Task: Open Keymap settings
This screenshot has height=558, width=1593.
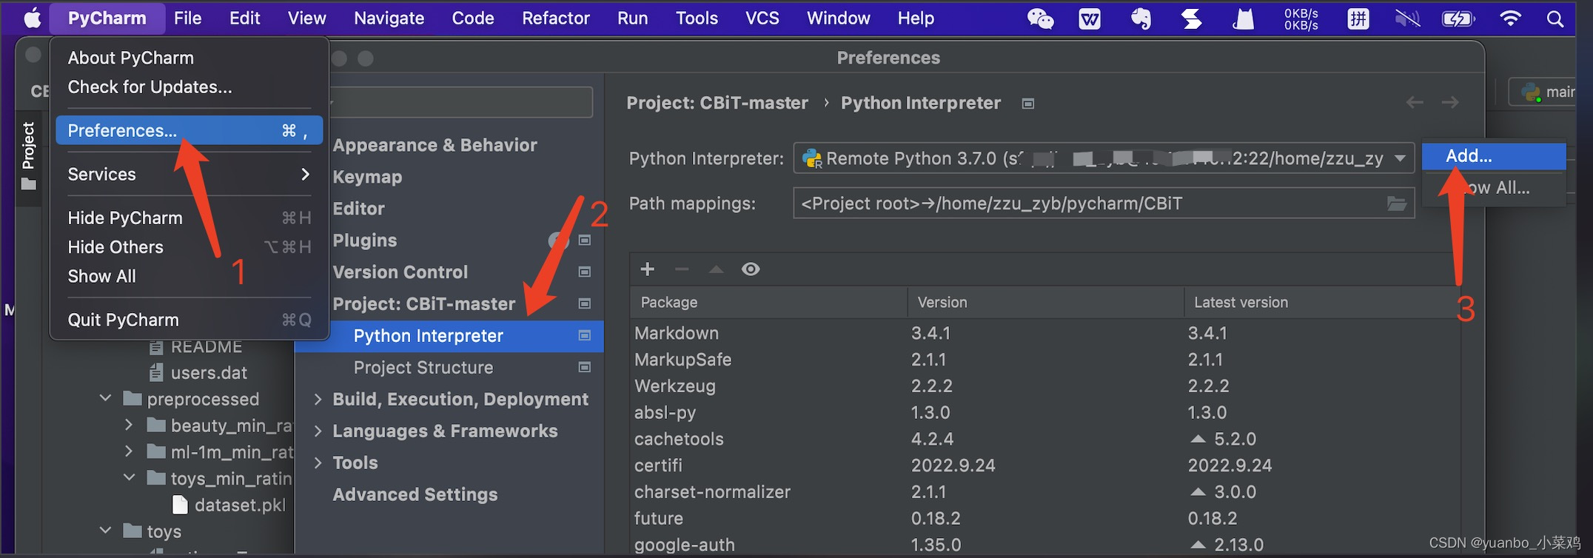Action: pos(368,177)
